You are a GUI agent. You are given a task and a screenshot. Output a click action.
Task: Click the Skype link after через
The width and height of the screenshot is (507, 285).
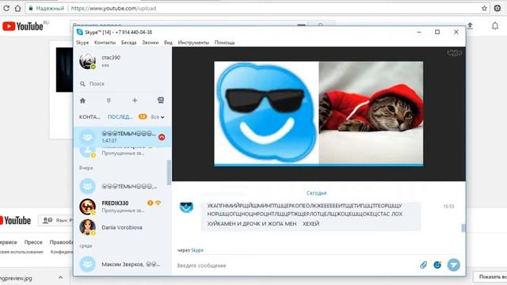point(197,250)
